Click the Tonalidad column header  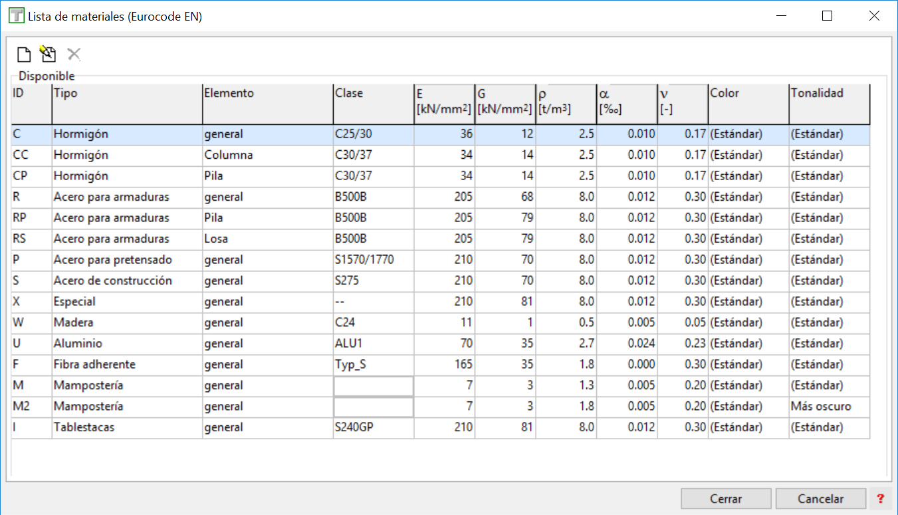coord(829,103)
